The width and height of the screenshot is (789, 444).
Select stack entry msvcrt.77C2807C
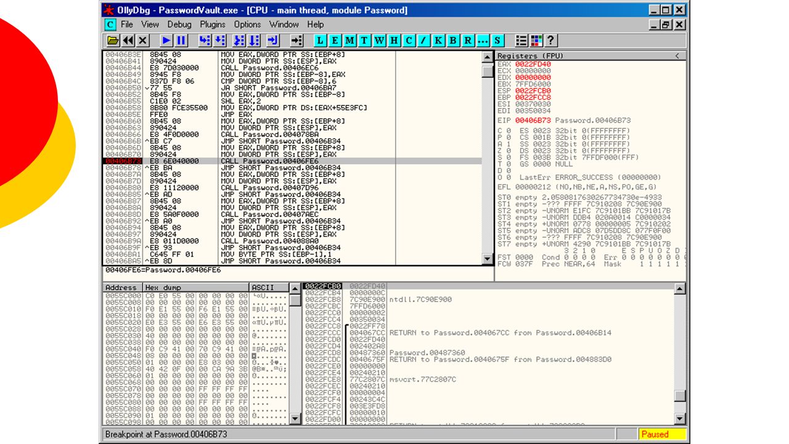[x=423, y=379]
